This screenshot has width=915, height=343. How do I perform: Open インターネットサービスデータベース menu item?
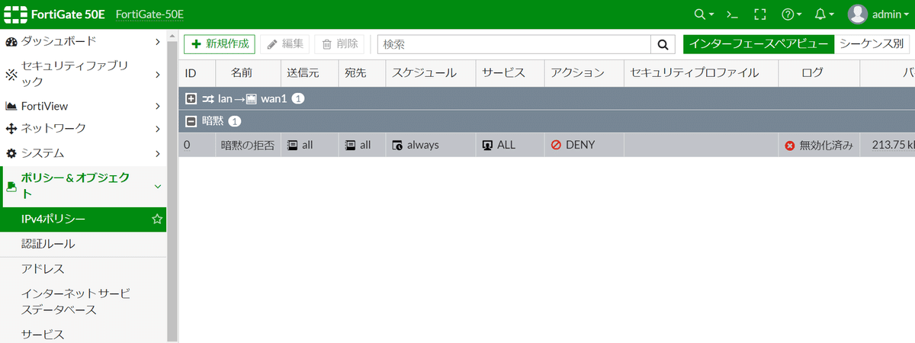83,301
